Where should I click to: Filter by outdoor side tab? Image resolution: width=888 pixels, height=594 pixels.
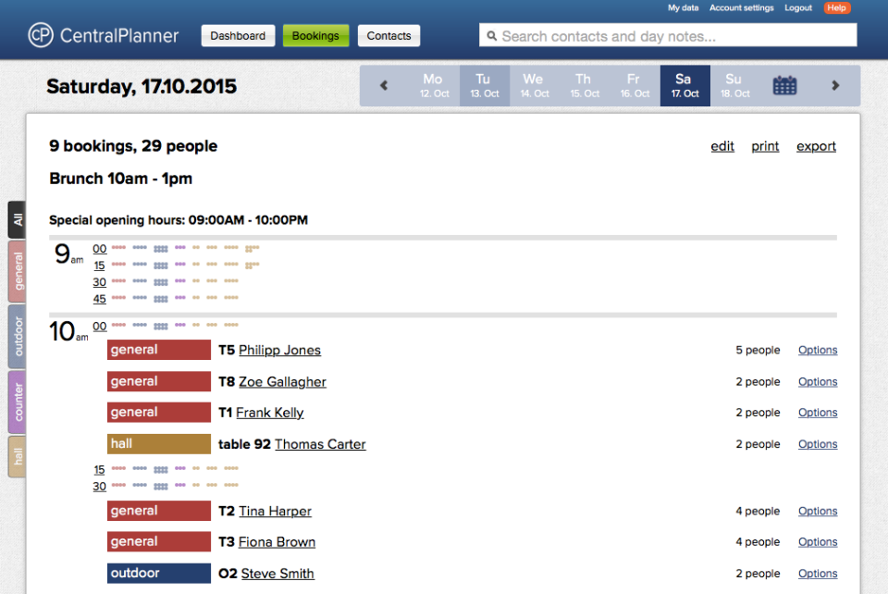click(x=17, y=337)
